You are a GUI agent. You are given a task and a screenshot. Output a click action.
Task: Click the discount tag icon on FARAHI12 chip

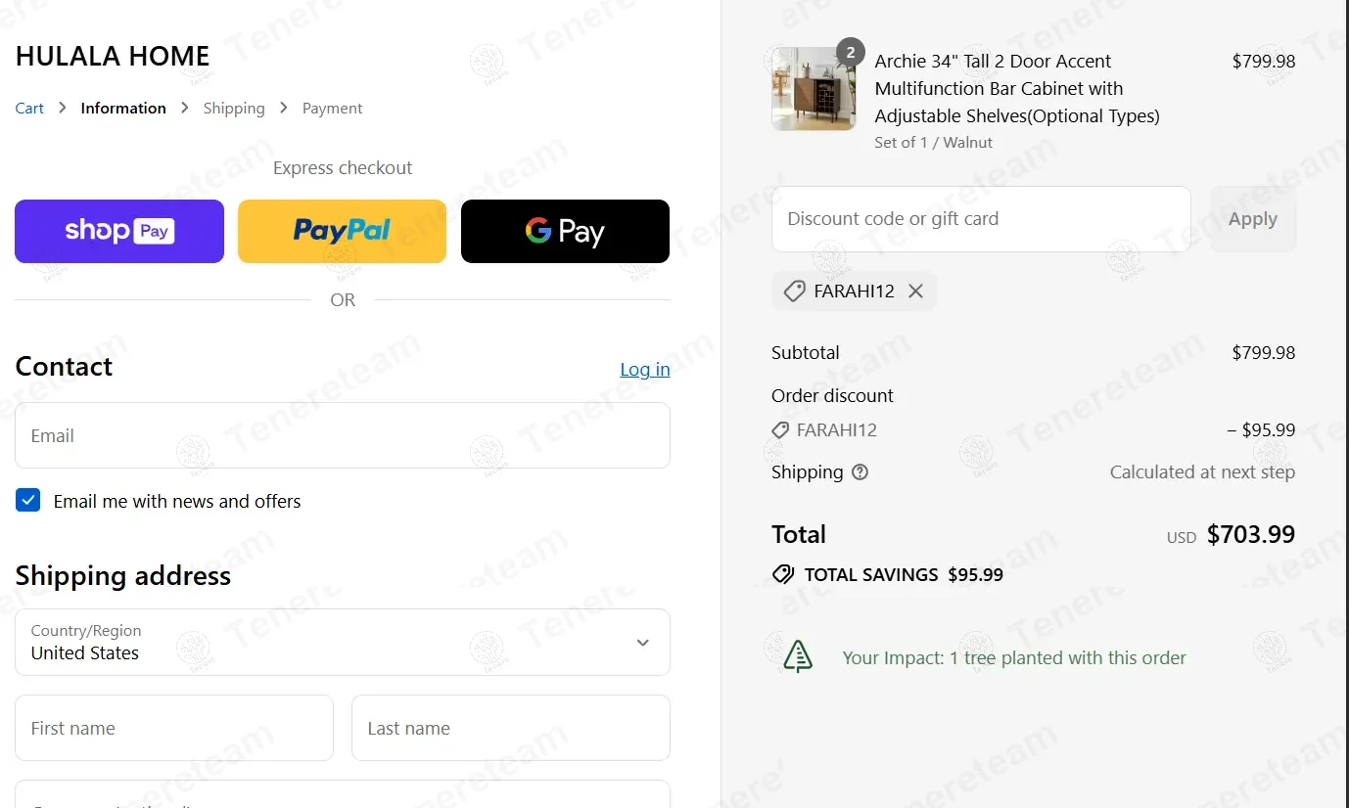click(x=795, y=291)
